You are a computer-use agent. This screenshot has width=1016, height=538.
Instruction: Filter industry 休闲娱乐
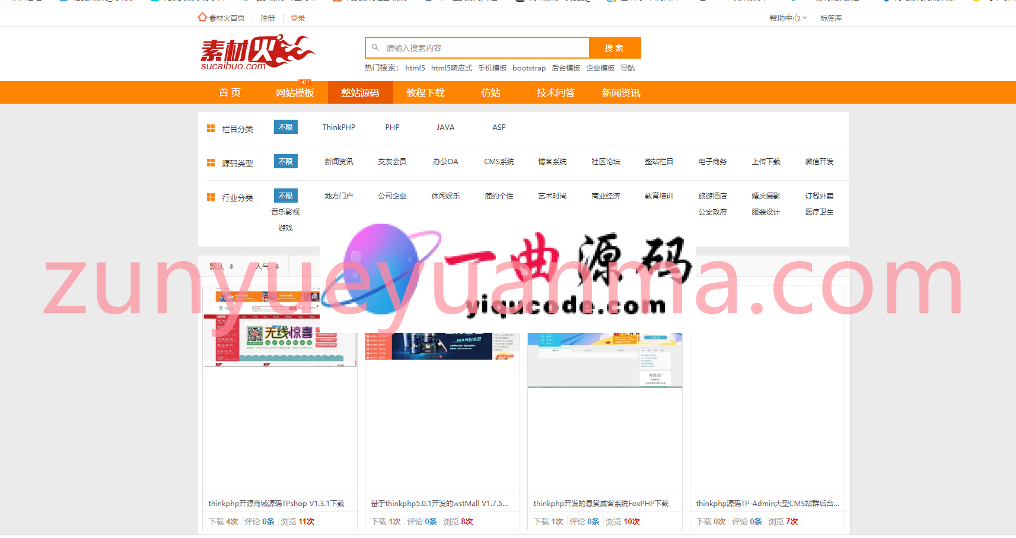tap(445, 196)
